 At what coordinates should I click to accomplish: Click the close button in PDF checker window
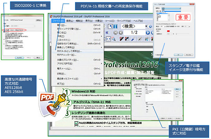(38, 58)
